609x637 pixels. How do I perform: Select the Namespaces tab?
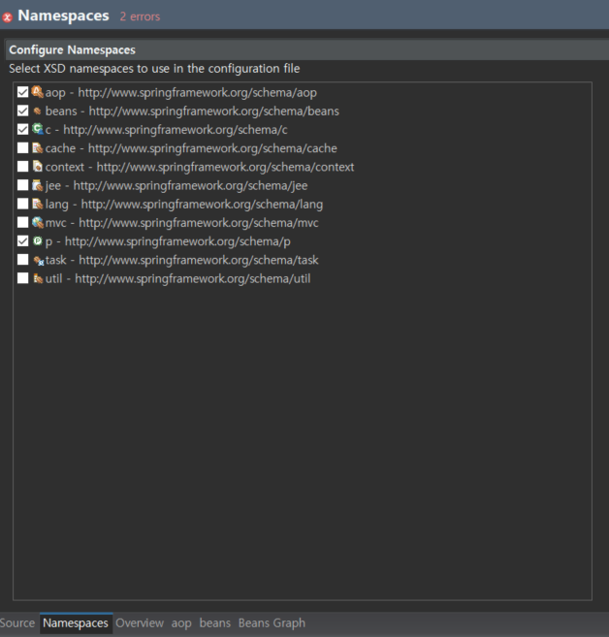click(x=76, y=623)
